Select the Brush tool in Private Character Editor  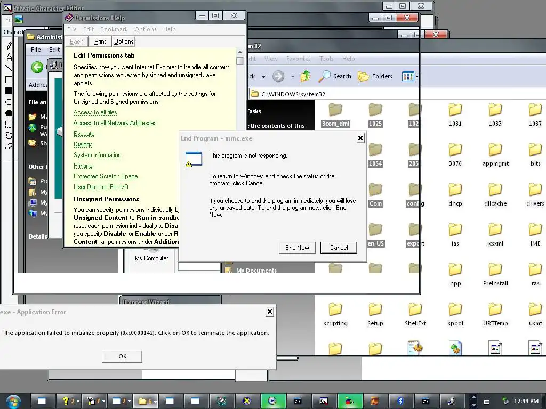tap(9, 57)
